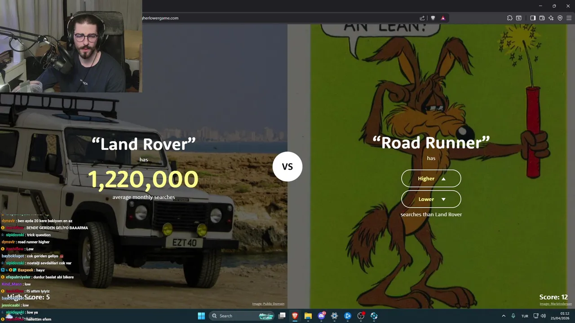The height and width of the screenshot is (323, 575).
Task: Click the 'average monthly searches' label
Action: point(144,197)
